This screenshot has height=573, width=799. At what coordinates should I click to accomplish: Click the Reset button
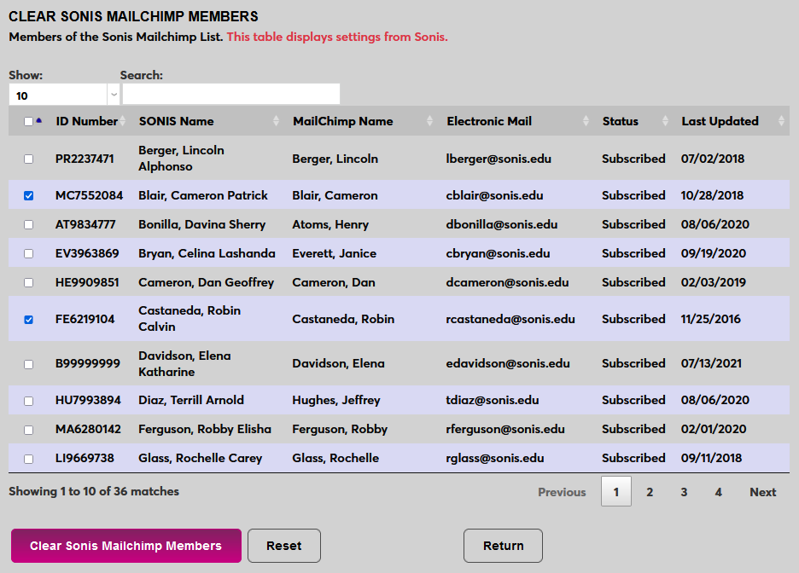coord(284,546)
